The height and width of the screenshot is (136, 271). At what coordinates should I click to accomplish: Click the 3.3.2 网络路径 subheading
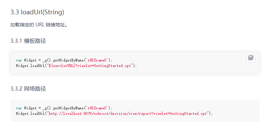click(x=28, y=89)
